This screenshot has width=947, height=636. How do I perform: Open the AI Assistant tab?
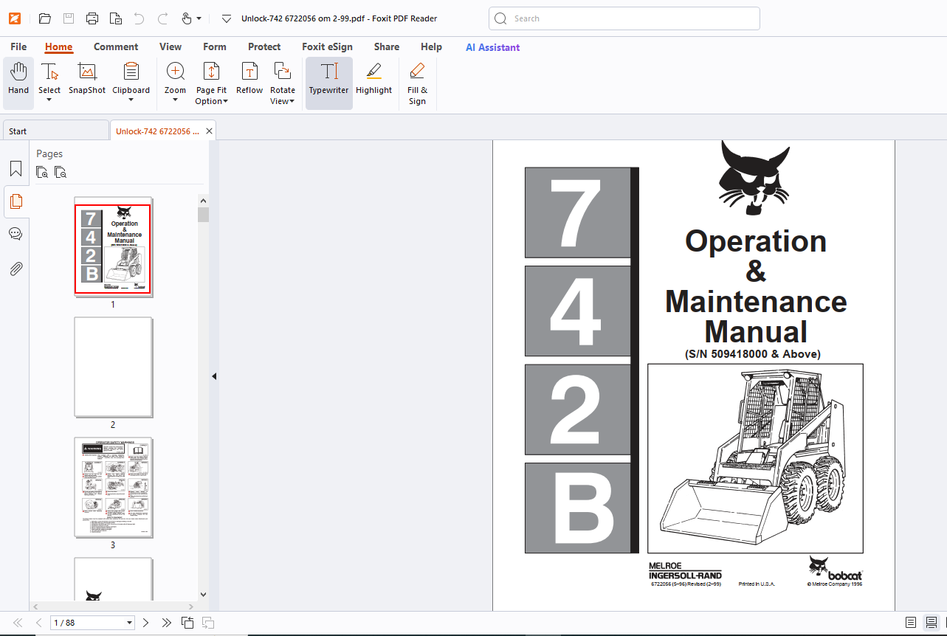(492, 47)
